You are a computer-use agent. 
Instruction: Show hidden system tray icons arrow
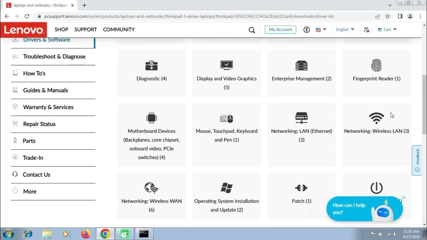pyautogui.click(x=365, y=234)
